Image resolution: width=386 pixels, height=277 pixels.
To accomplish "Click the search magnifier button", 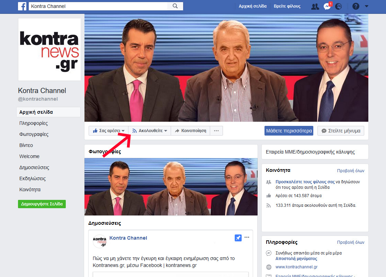I will [x=175, y=6].
